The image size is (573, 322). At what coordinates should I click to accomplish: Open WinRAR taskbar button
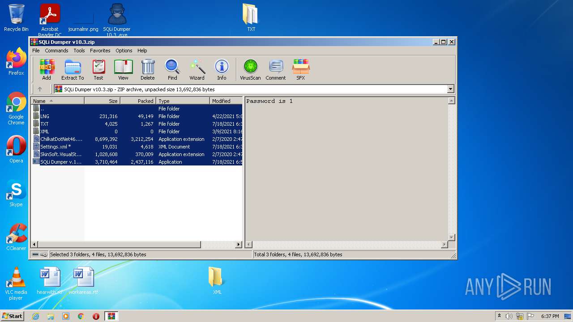tap(111, 316)
